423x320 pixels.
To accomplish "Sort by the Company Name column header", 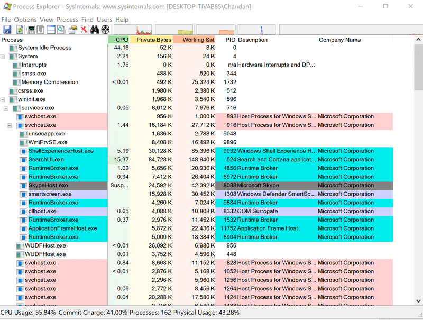I will pyautogui.click(x=355, y=40).
